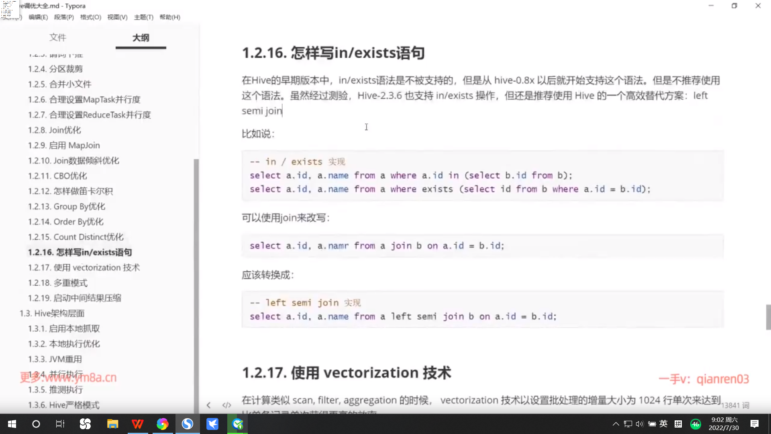
Task: Open the notification center icon
Action: click(754, 424)
